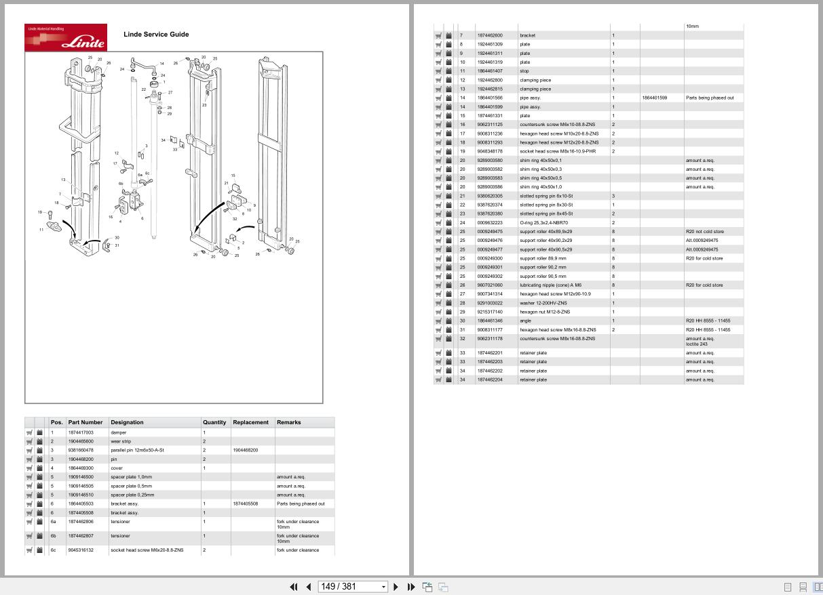823x595 pixels.
Task: Add the tensioner part 1874462806 to cart
Action: 29,522
